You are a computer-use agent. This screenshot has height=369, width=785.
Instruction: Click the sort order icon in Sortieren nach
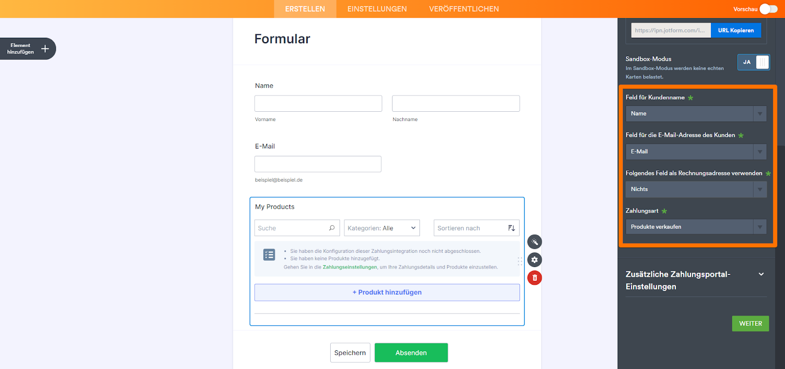[511, 228]
